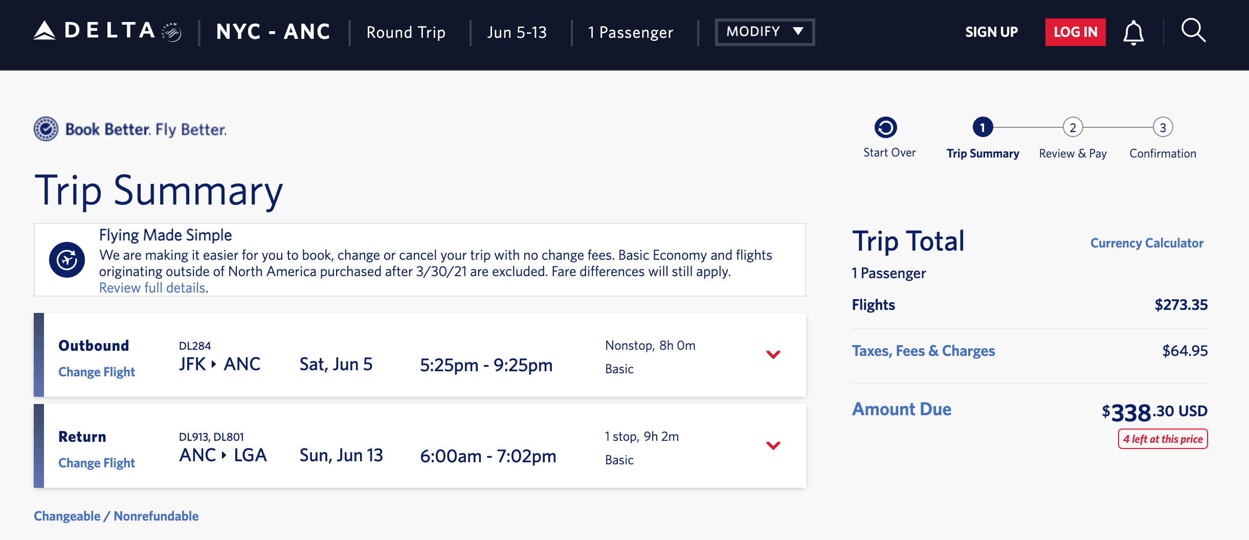Change the Outbound flight
This screenshot has width=1249, height=540.
pyautogui.click(x=97, y=372)
